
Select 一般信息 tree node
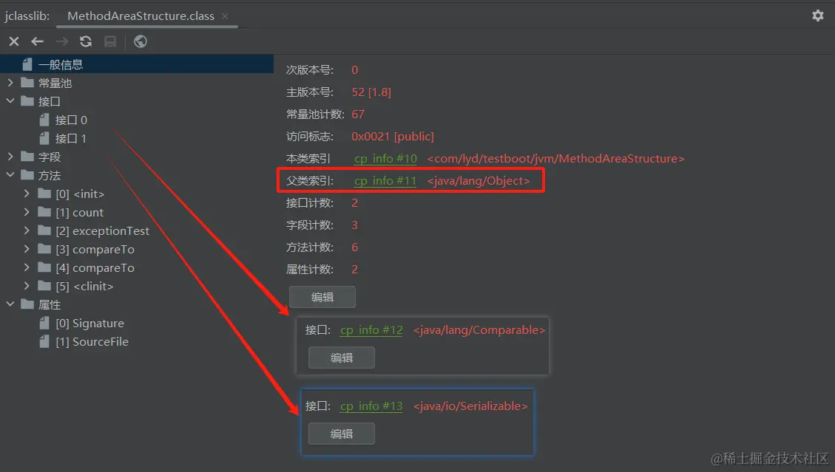point(137,64)
